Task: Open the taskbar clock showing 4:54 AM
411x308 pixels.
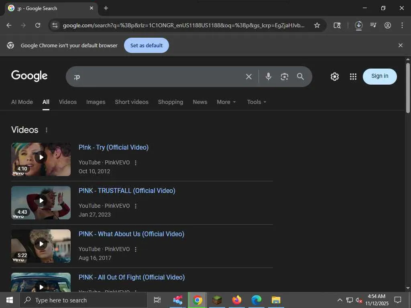Action: point(376,300)
